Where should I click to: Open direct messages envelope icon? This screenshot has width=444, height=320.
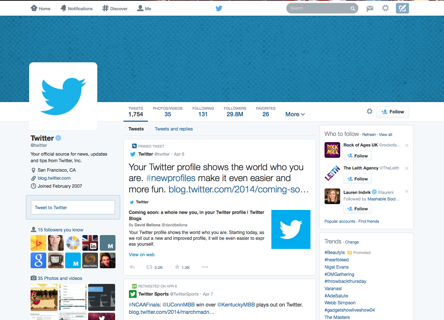[370, 8]
